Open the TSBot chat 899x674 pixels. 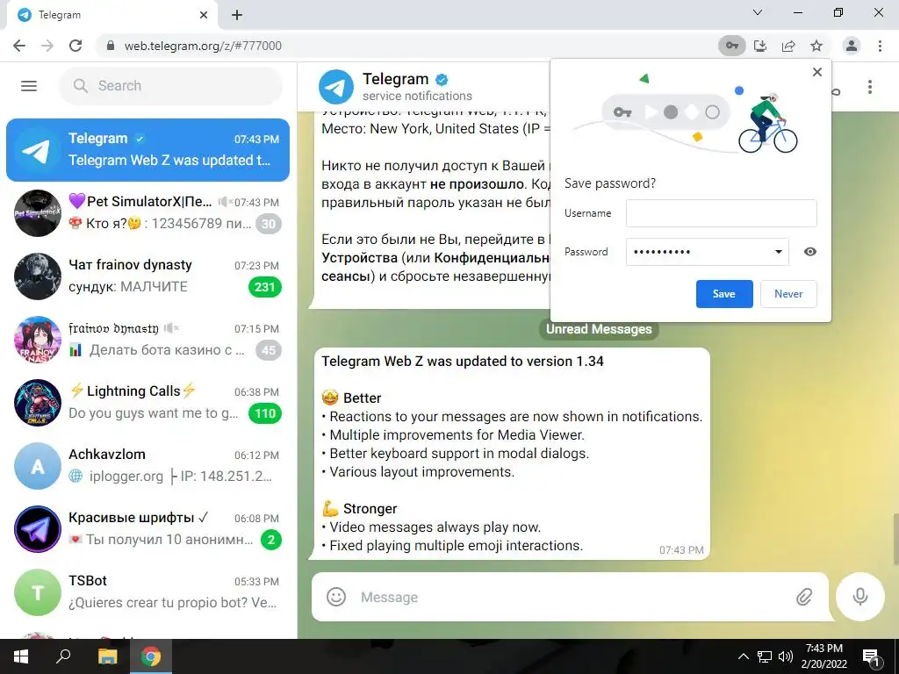click(147, 592)
